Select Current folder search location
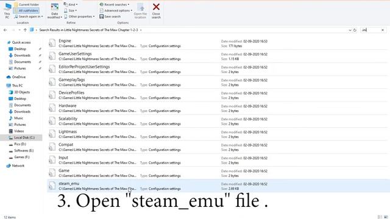The width and height of the screenshot is (390, 219). (26, 4)
